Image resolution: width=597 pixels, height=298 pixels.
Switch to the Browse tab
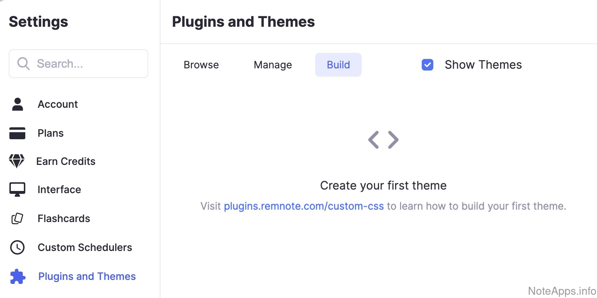tap(201, 65)
